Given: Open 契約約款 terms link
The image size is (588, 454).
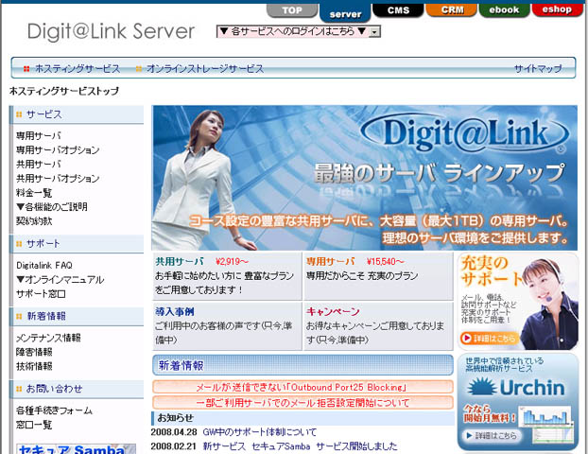Looking at the screenshot, I should (34, 221).
